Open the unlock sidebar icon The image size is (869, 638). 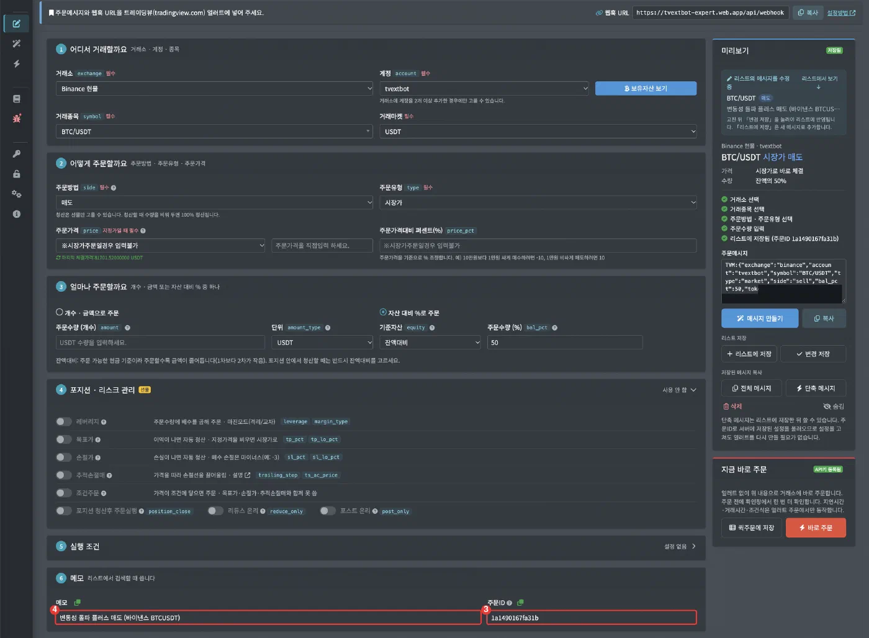click(17, 174)
